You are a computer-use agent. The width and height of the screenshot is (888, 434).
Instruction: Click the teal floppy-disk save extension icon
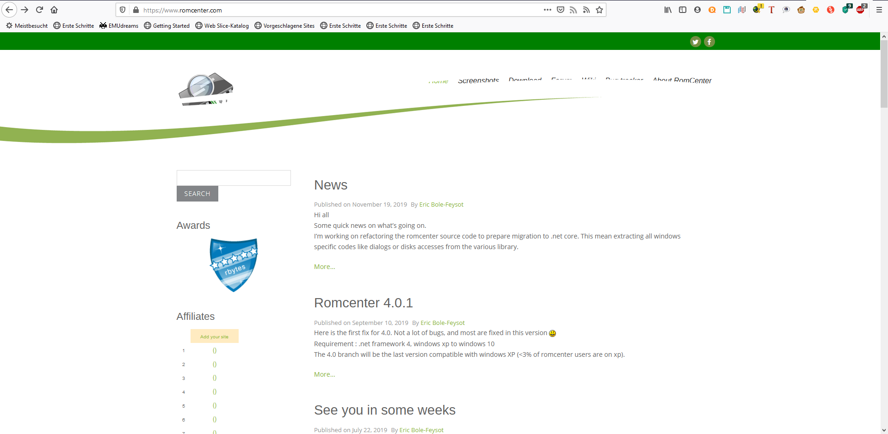727,10
